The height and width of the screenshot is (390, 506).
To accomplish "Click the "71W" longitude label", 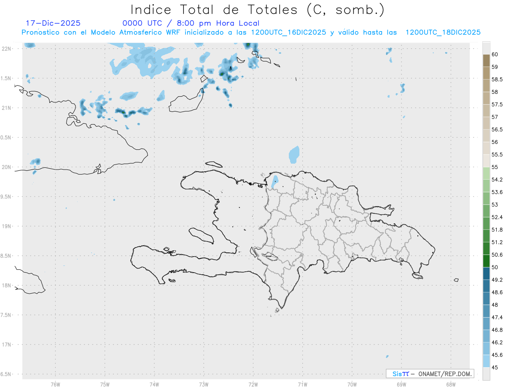I will tap(302, 384).
